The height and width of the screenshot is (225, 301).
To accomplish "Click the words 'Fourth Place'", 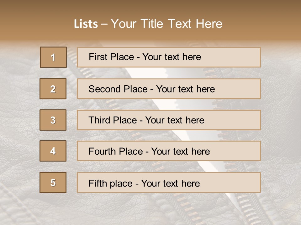I will click(x=116, y=151).
